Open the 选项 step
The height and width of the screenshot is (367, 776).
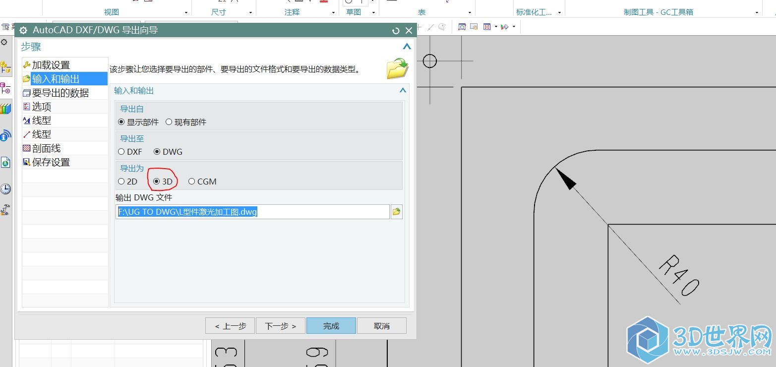pyautogui.click(x=65, y=107)
